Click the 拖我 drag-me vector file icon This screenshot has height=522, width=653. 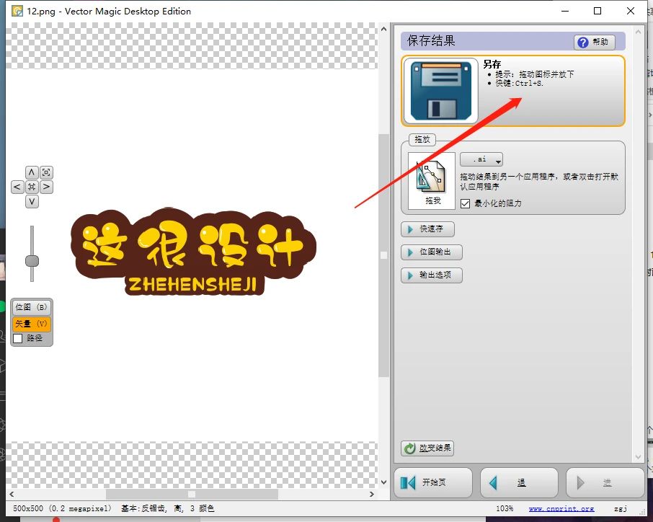coord(432,180)
